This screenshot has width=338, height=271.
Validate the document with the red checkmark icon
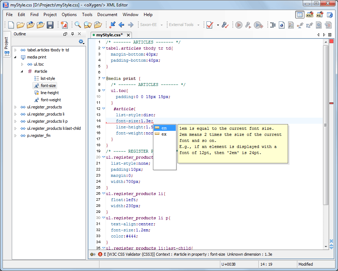[210, 25]
